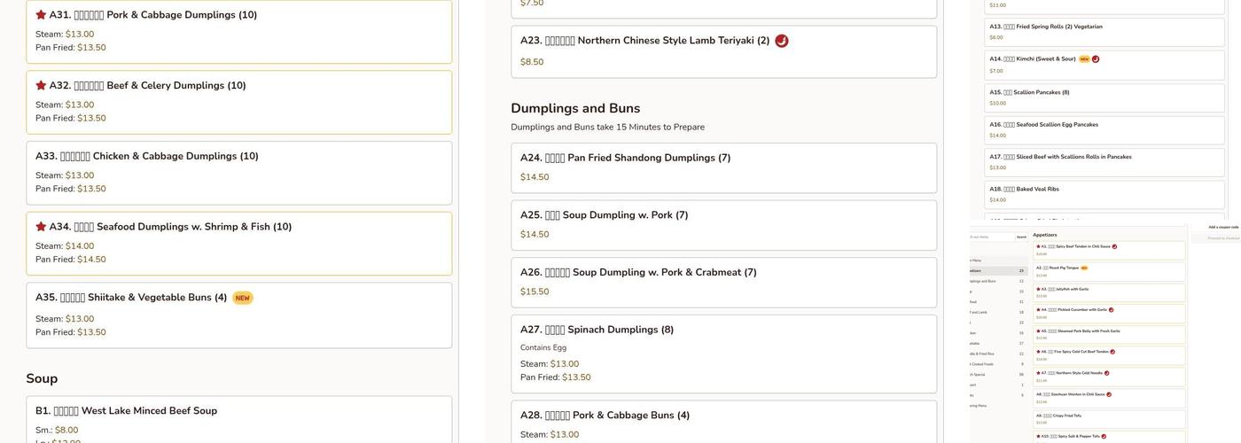Choose A26 Soup Dumpling w. Pork & Crabmeat
Viewport: 1241px width, 443px height.
(723, 282)
